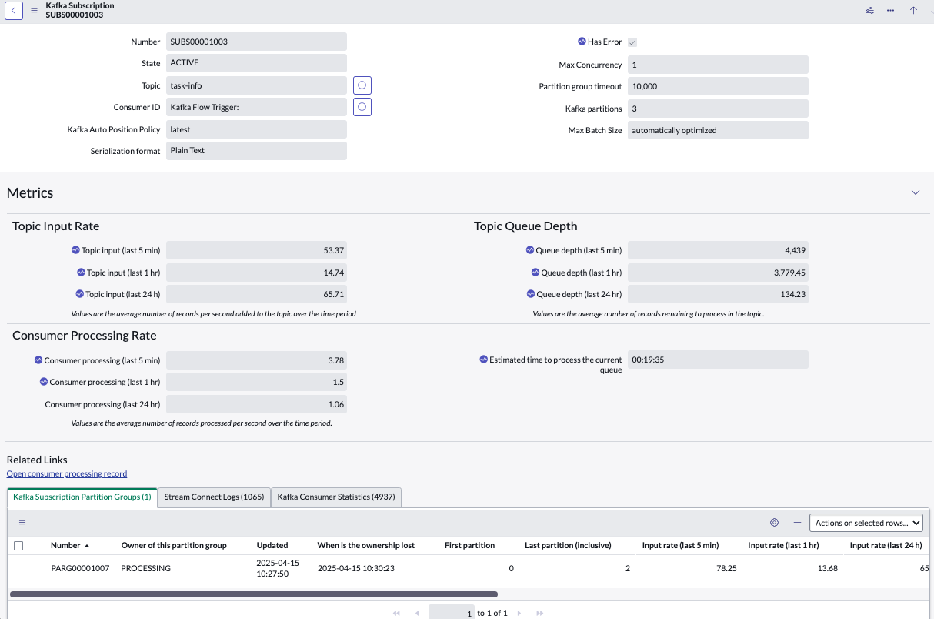Sort by Updated column header
Screen dimensions: 934x619
(x=272, y=545)
